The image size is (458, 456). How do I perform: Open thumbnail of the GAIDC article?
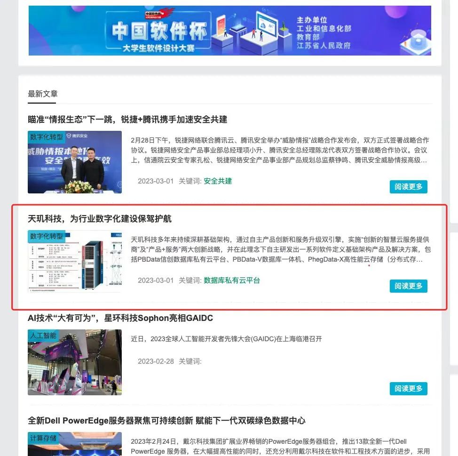(75, 362)
